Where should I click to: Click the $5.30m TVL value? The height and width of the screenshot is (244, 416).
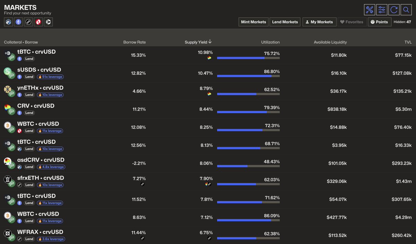tap(404, 109)
